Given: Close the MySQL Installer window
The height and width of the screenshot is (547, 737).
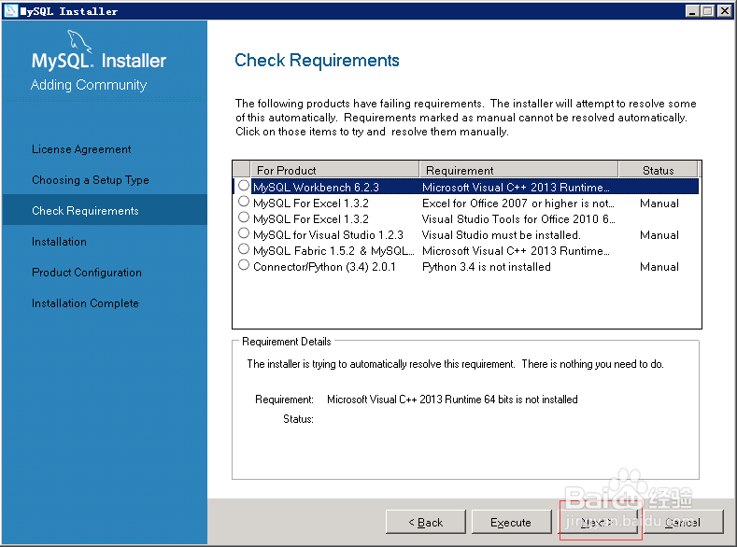Looking at the screenshot, I should tap(724, 11).
